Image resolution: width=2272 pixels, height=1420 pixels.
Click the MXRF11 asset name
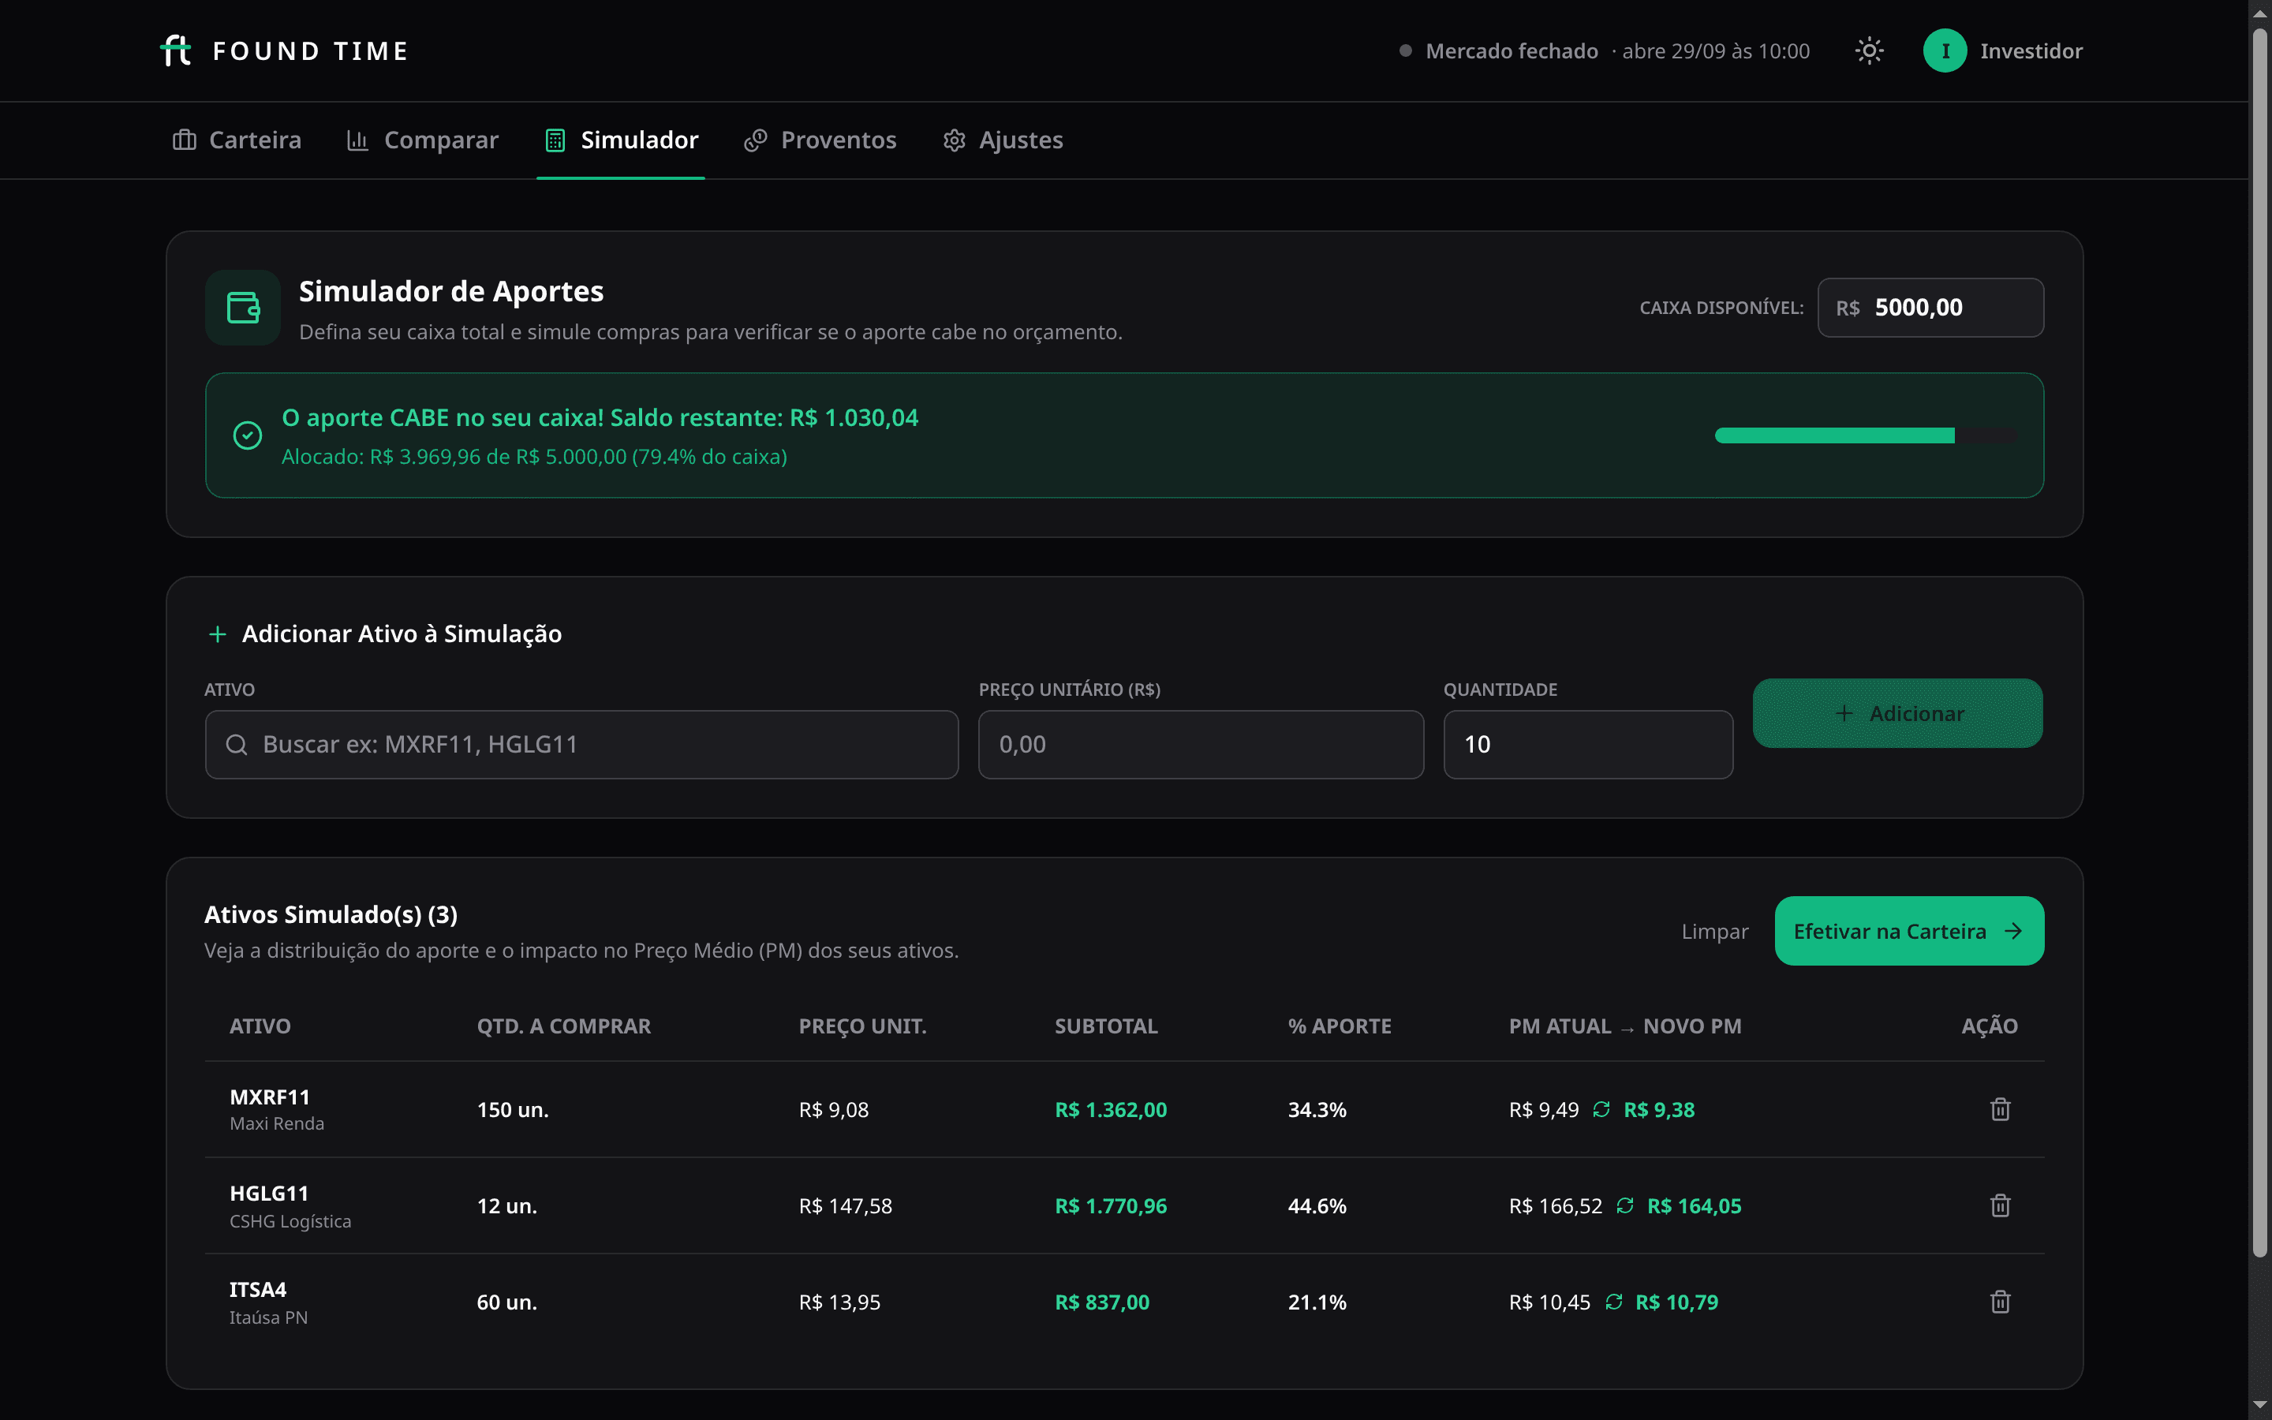[270, 1097]
